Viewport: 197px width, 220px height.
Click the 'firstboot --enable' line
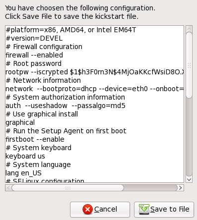[35, 139]
